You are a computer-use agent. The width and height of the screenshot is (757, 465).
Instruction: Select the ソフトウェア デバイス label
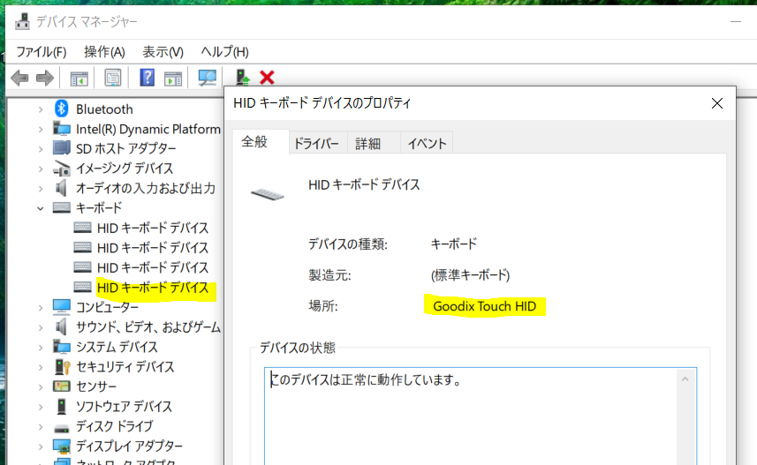(124, 407)
